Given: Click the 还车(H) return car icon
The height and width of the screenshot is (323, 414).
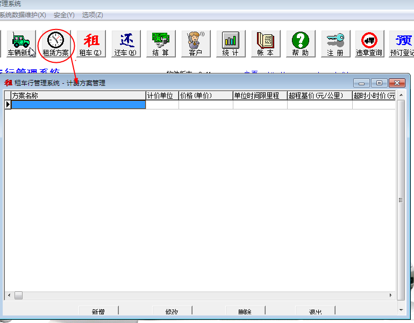Looking at the screenshot, I should click(126, 43).
